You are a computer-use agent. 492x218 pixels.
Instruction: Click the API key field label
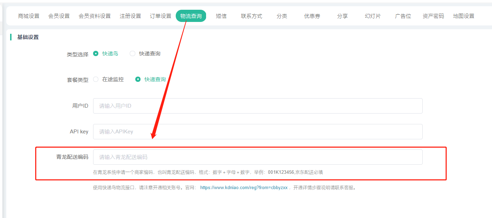coord(79,132)
